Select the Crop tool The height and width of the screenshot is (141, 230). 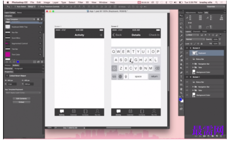(181, 32)
